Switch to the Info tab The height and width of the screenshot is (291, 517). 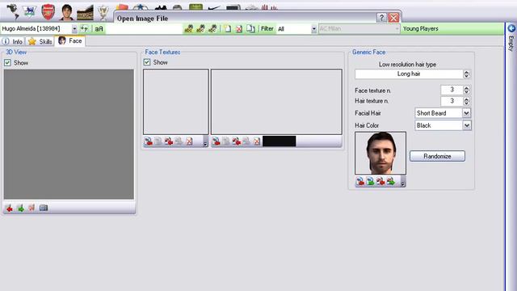tap(13, 41)
